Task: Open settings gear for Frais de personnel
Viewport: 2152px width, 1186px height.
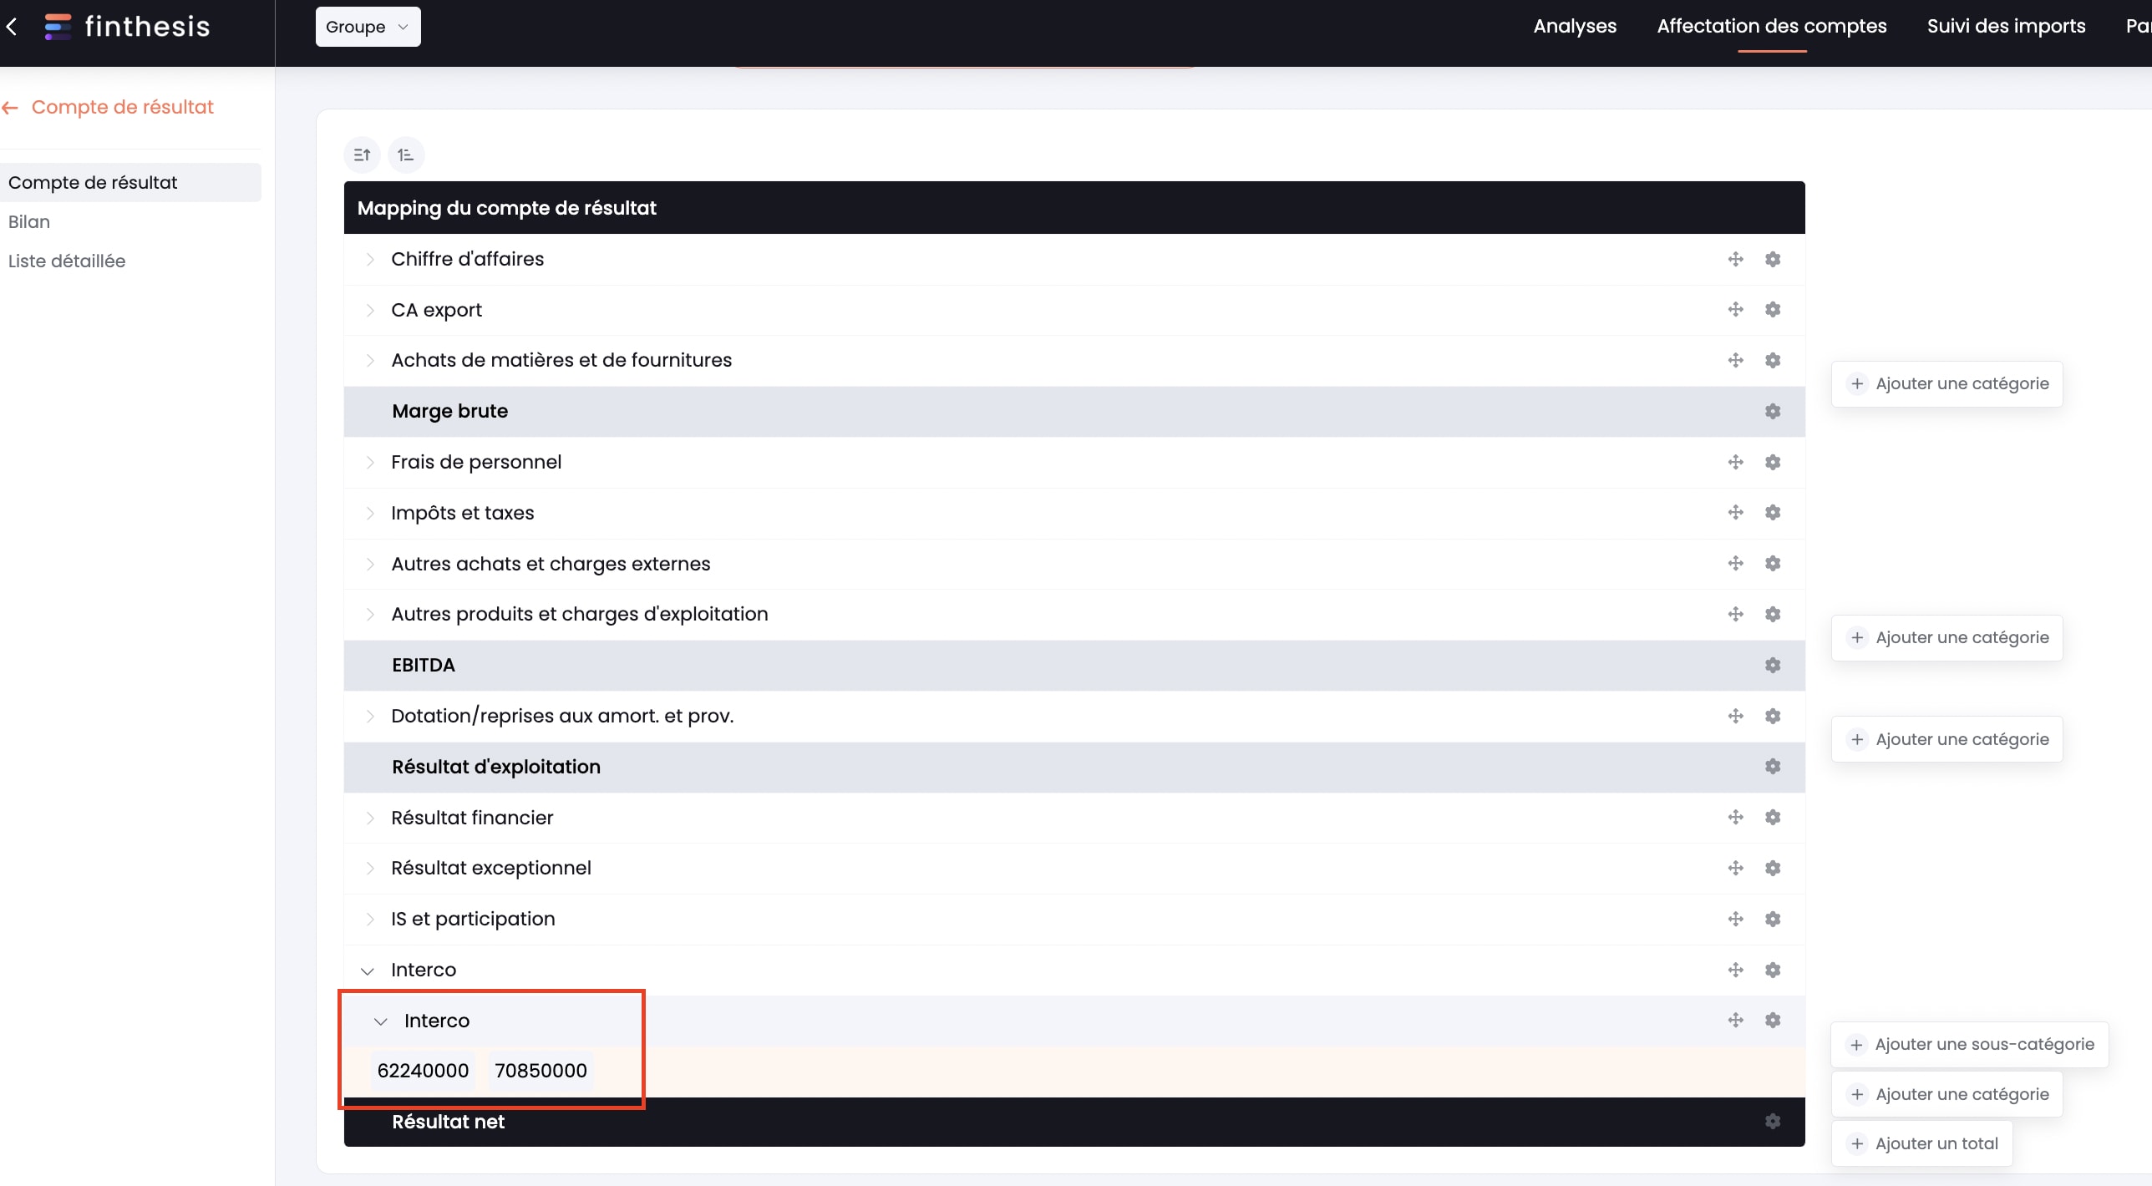Action: coord(1773,462)
